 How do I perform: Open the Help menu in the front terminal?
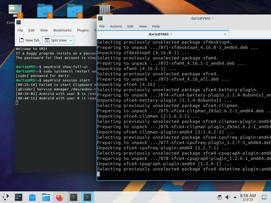click(x=156, y=26)
